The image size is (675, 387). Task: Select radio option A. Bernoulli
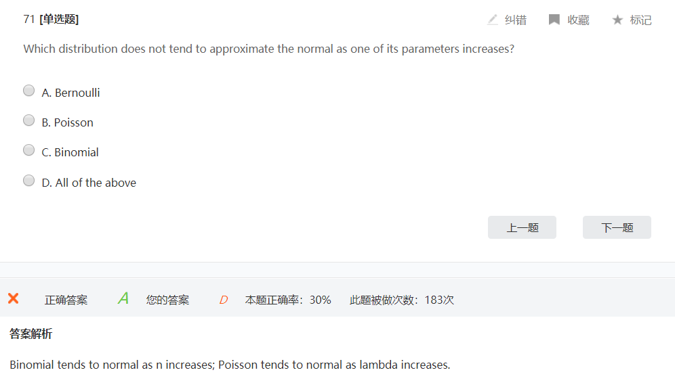click(29, 90)
